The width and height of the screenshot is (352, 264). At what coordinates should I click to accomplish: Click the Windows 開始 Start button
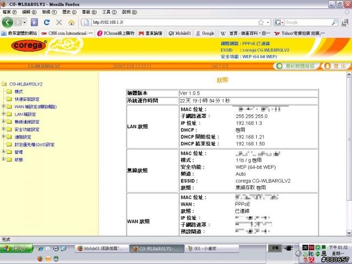(16, 248)
